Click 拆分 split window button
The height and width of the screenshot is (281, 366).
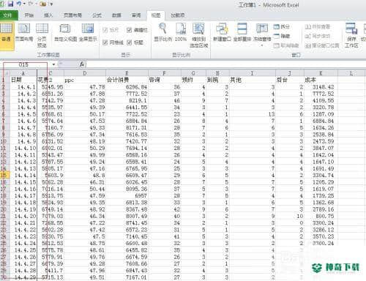click(x=282, y=26)
